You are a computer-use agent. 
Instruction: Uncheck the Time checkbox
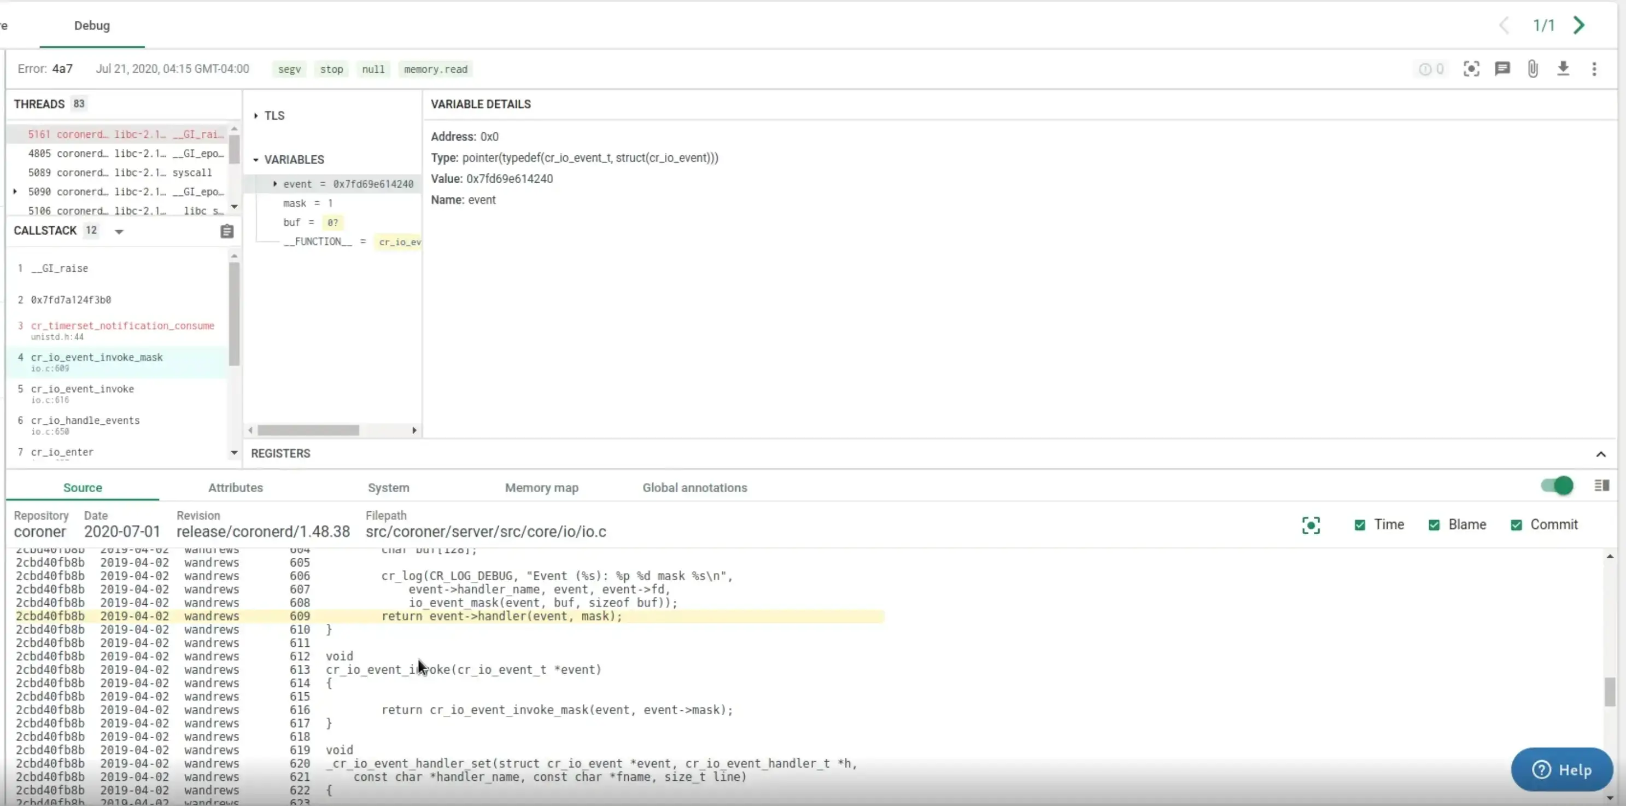pos(1360,525)
